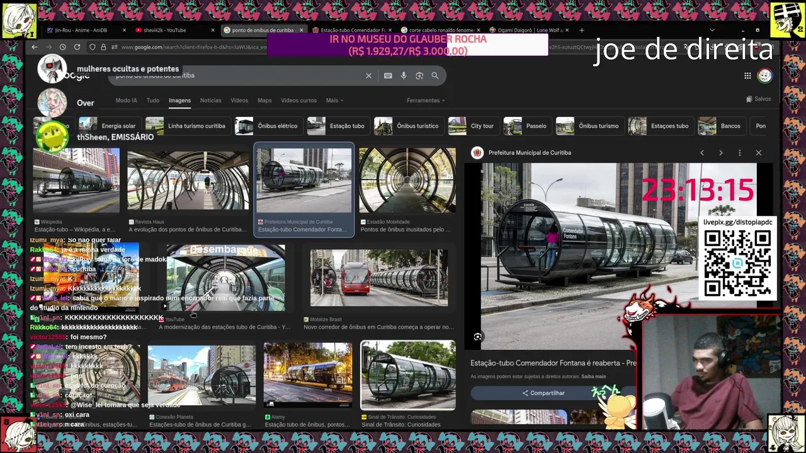The image size is (806, 453).
Task: Open the Wikipedia tube station thumbnail
Action: point(76,181)
